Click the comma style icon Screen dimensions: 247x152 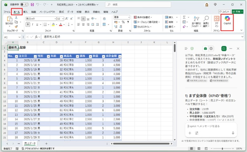pyautogui.click(x=128, y=22)
